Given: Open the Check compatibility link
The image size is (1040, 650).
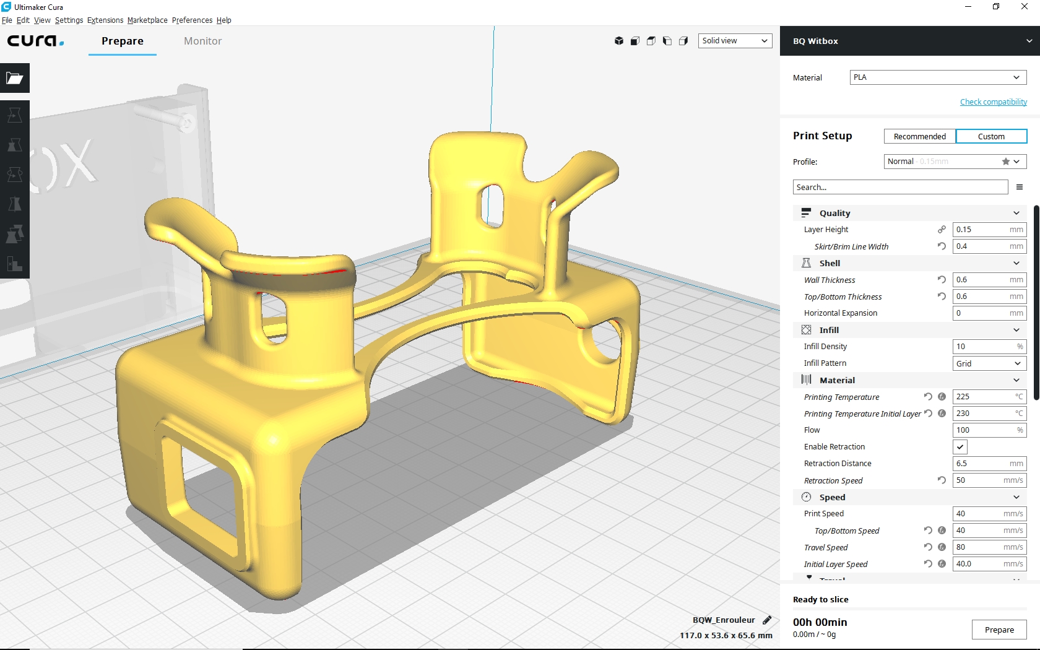Looking at the screenshot, I should [x=993, y=102].
